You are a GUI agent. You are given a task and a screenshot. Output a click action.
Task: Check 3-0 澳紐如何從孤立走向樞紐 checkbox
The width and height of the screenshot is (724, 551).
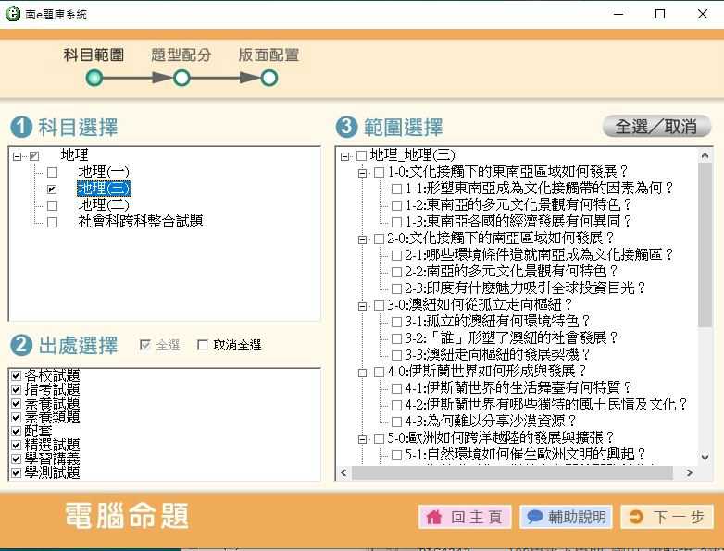[x=379, y=305]
